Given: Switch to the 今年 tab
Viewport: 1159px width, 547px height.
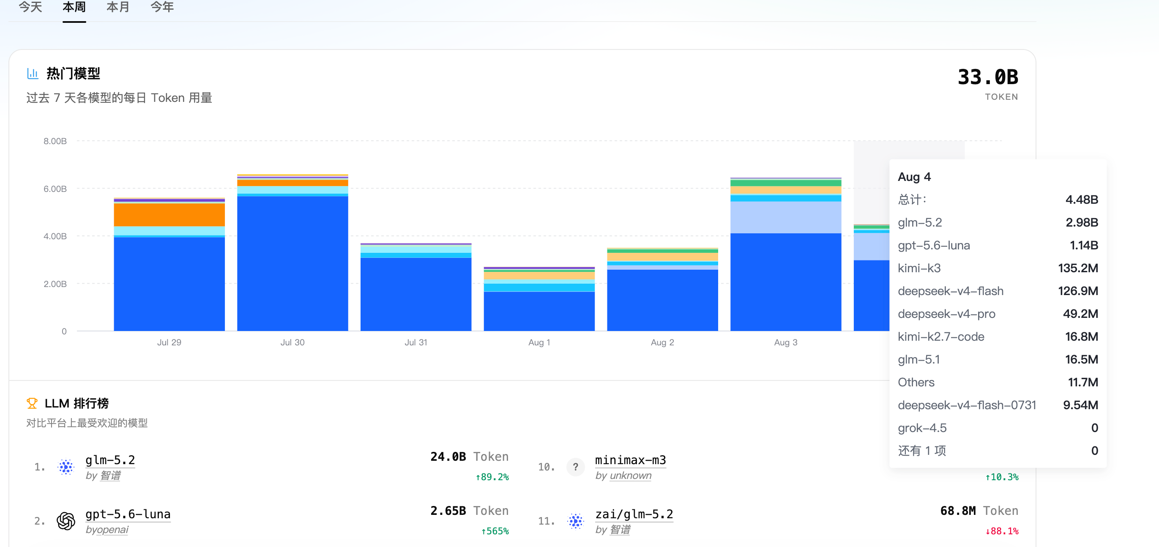Looking at the screenshot, I should point(162,7).
